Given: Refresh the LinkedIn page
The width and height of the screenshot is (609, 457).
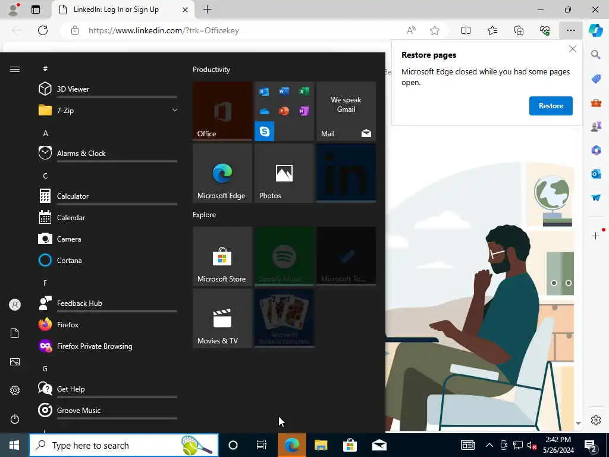Looking at the screenshot, I should (x=43, y=30).
